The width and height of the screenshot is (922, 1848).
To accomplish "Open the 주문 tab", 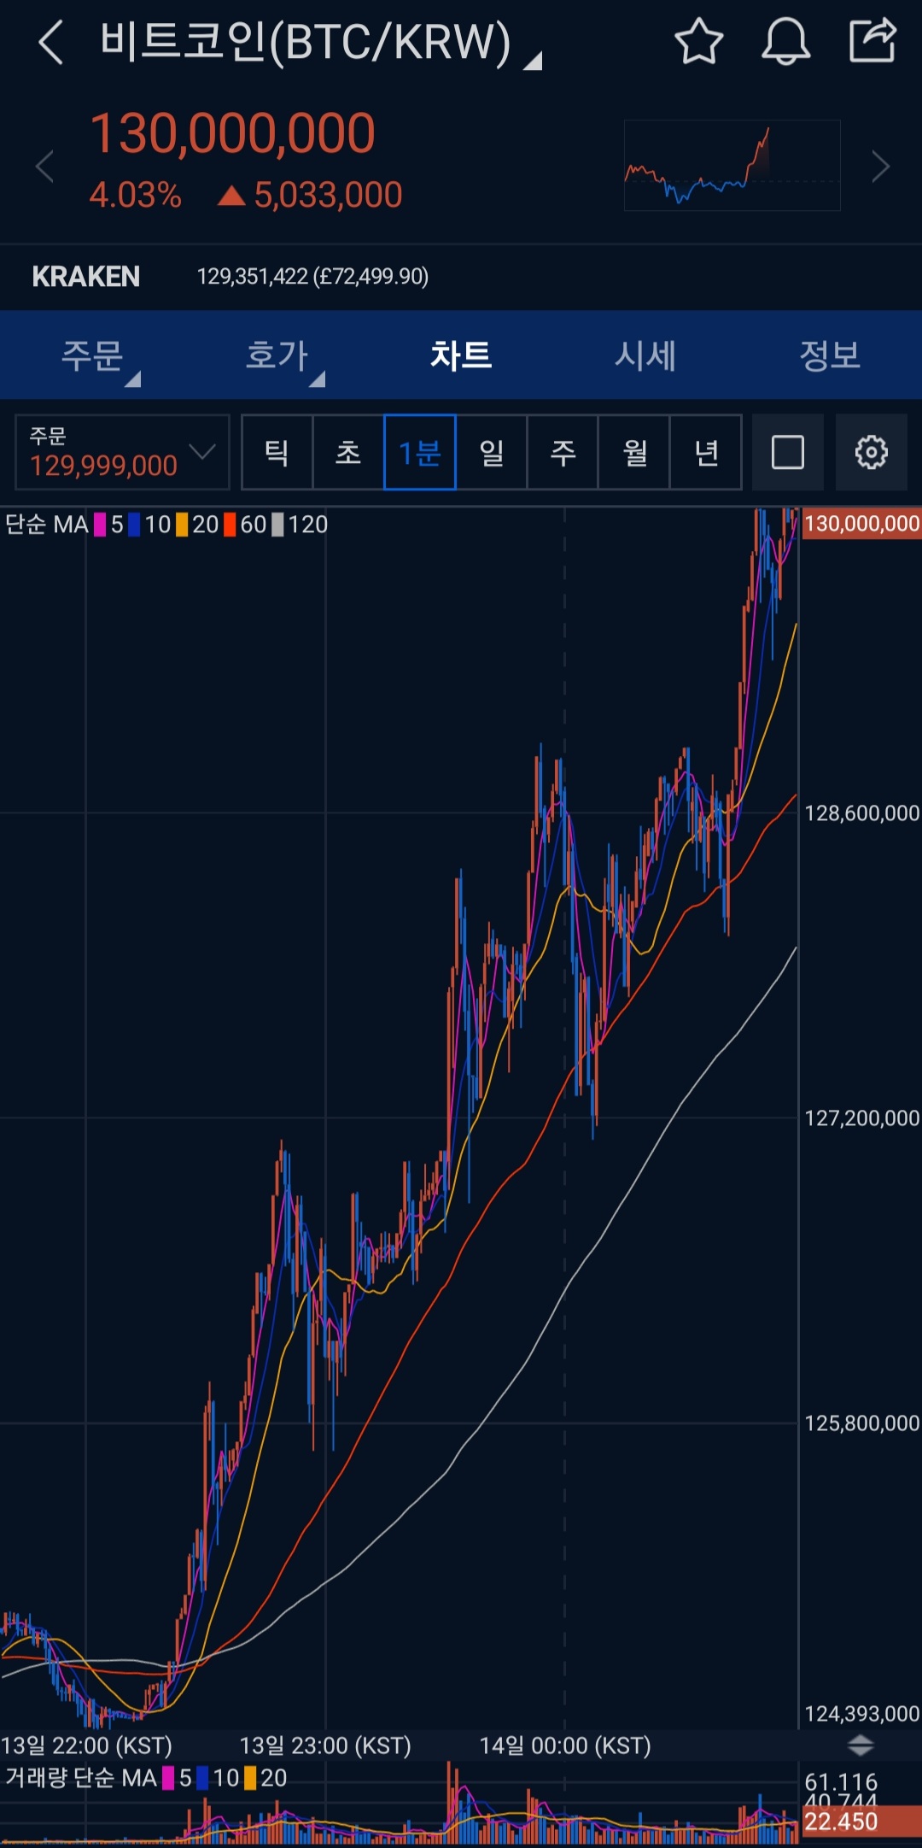I will tap(92, 355).
